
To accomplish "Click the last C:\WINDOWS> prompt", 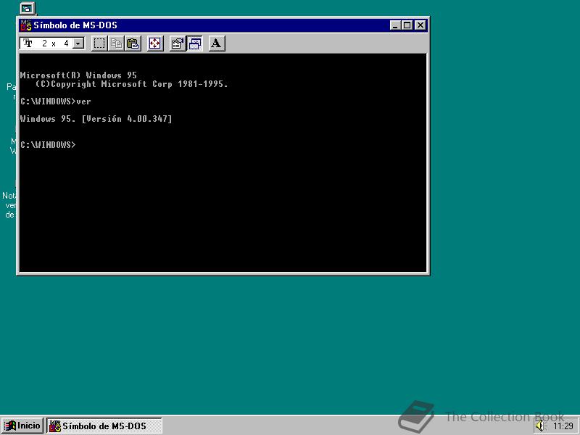I will pyautogui.click(x=48, y=144).
